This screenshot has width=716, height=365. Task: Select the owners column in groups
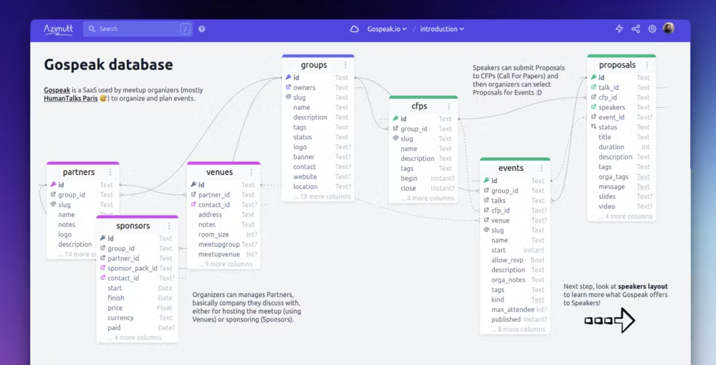tap(318, 87)
